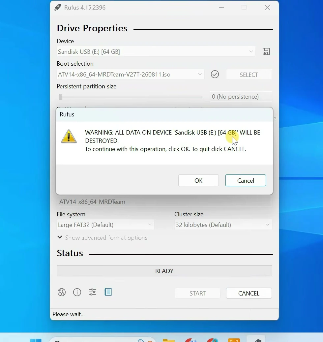The image size is (323, 342).
Task: Open the File system Large FAT32 dropdown
Action: 105,225
